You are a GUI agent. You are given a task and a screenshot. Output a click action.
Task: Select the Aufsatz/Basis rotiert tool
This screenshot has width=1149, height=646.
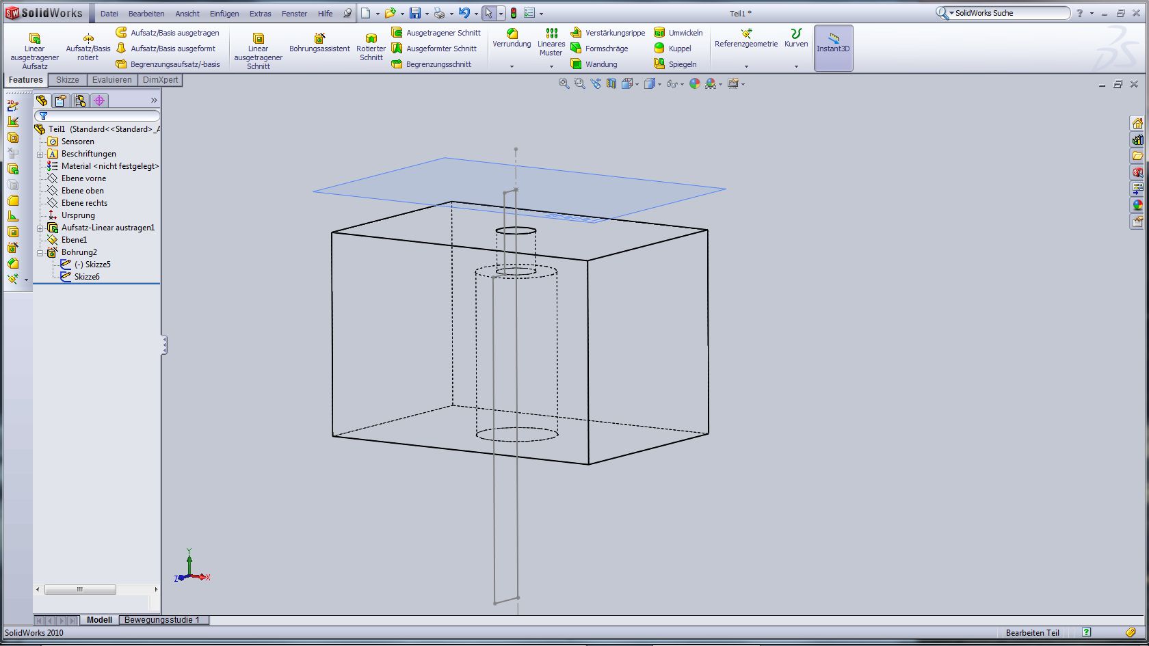88,46
